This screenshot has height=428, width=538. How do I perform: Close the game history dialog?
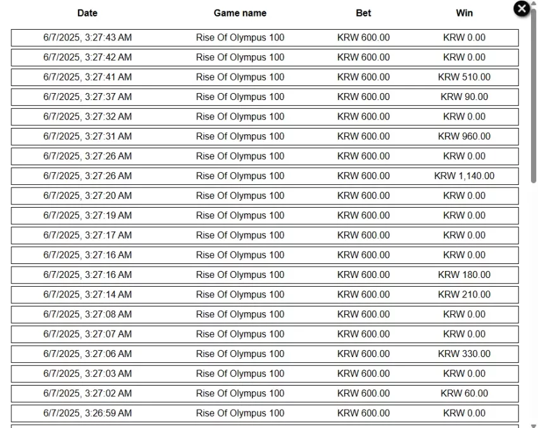click(x=522, y=8)
